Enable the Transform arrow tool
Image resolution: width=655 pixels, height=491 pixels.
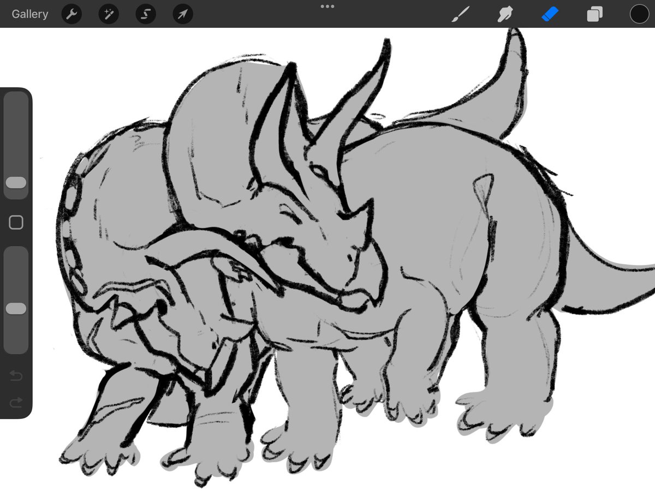click(x=182, y=14)
